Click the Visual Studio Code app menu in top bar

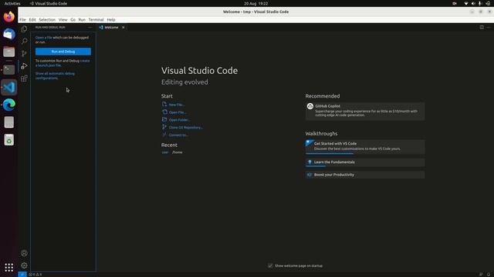click(48, 3)
